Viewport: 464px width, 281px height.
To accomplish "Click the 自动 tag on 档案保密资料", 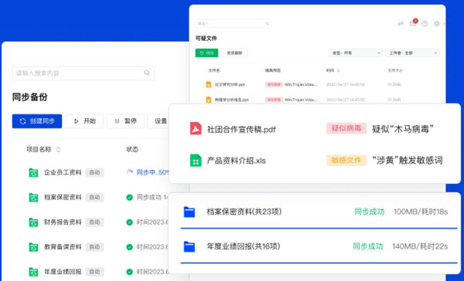I will [x=94, y=198].
